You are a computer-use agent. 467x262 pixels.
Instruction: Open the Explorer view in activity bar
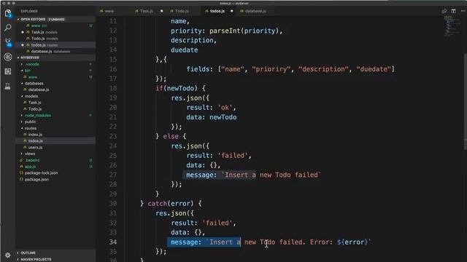pyautogui.click(x=8, y=13)
